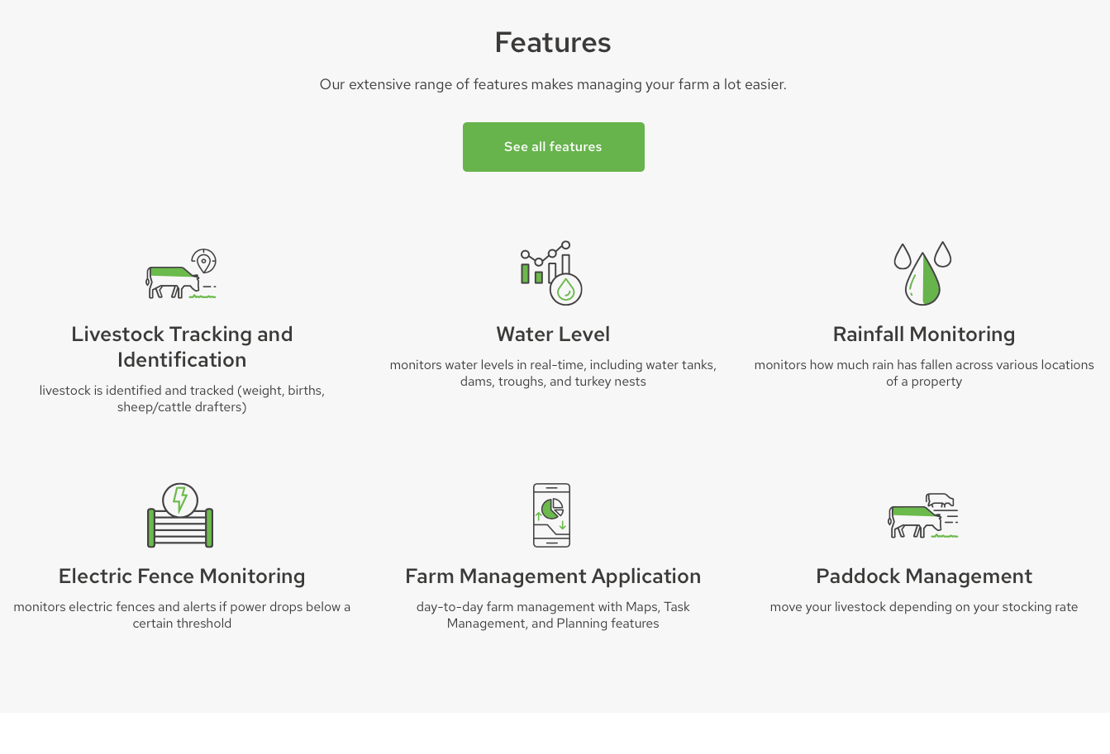Click the water level chart droplet icon
This screenshot has width=1110, height=754.
552,273
